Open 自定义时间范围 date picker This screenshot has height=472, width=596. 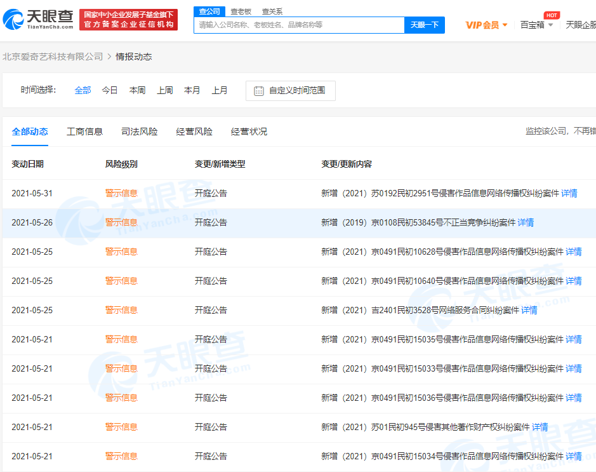click(291, 91)
